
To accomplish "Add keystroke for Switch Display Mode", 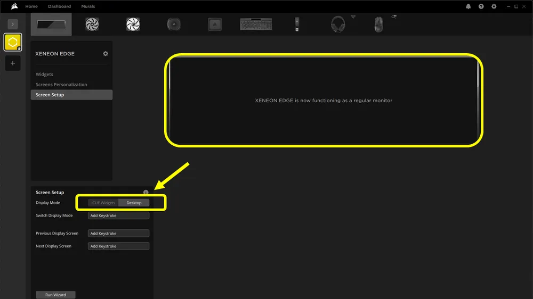I will (x=118, y=215).
